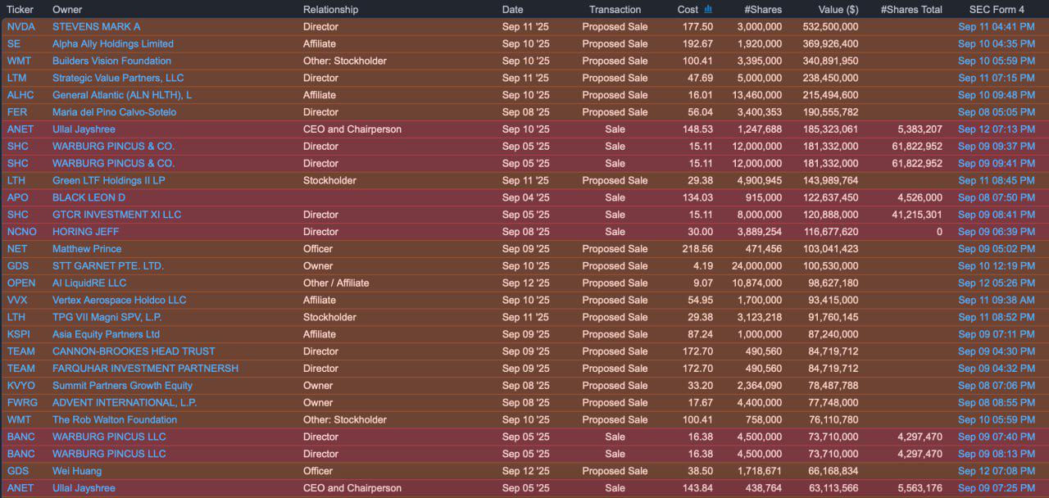Open SEC filing Sep 12 07:13 PM
This screenshot has width=1049, height=498.
click(x=997, y=129)
